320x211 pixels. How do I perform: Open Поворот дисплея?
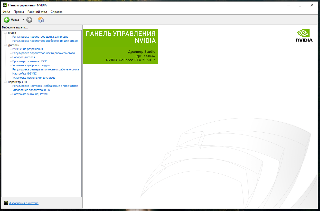24,57
